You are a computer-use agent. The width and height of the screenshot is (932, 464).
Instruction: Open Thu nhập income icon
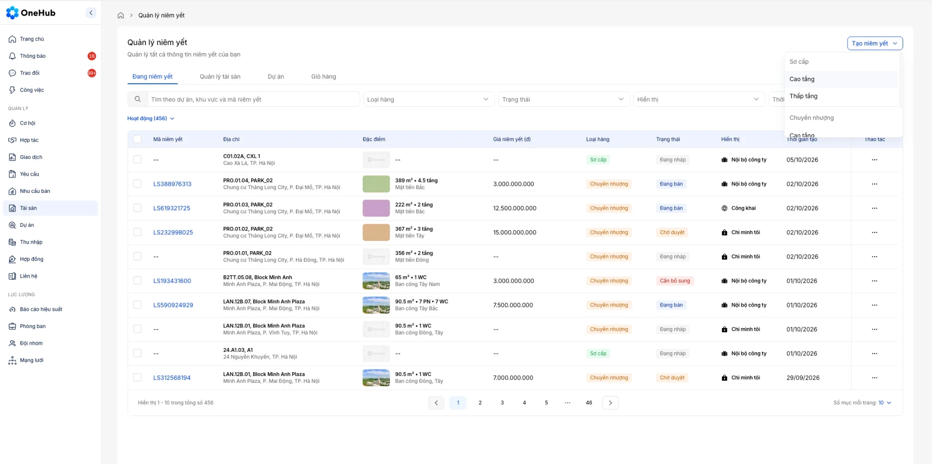point(13,242)
